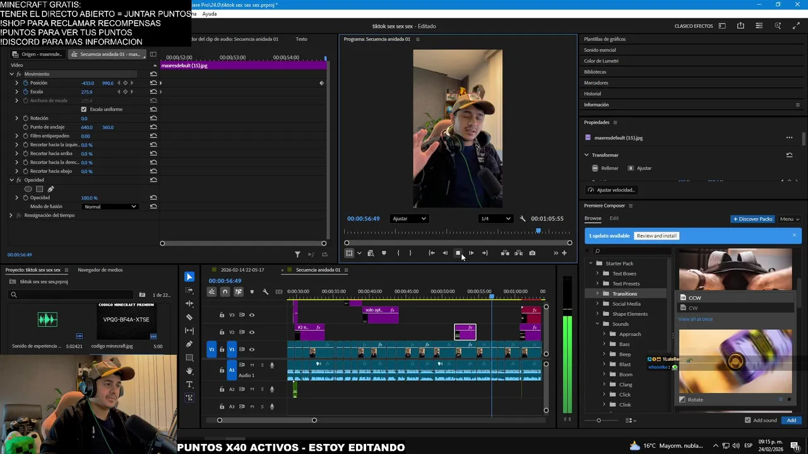Switch to 2026-02-14 22-05-17 sequence tab

pyautogui.click(x=242, y=270)
